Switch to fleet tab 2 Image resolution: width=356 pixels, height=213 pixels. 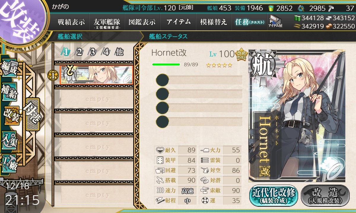(79, 52)
